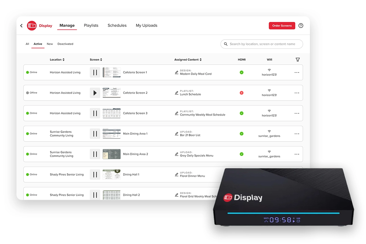Pause playback on Main Dining Area 2
This screenshot has width=366, height=244.
95,154
